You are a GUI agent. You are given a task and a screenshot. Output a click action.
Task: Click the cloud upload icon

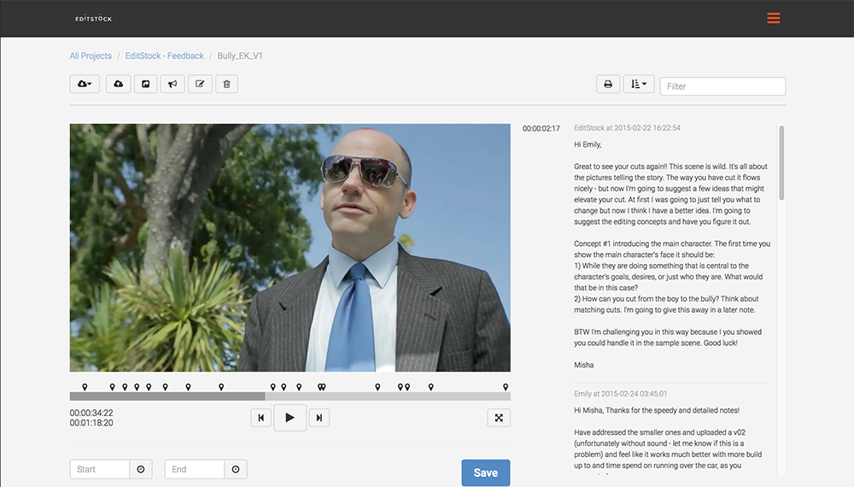pos(118,84)
